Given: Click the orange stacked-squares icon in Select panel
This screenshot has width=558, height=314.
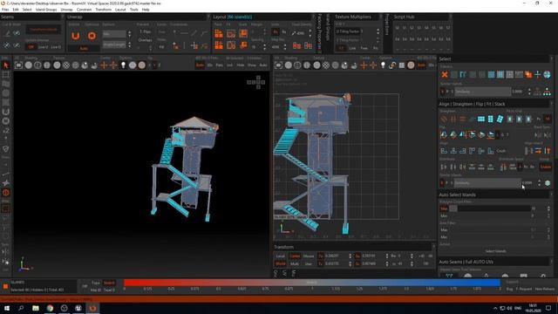Looking at the screenshot, I should click(528, 74).
